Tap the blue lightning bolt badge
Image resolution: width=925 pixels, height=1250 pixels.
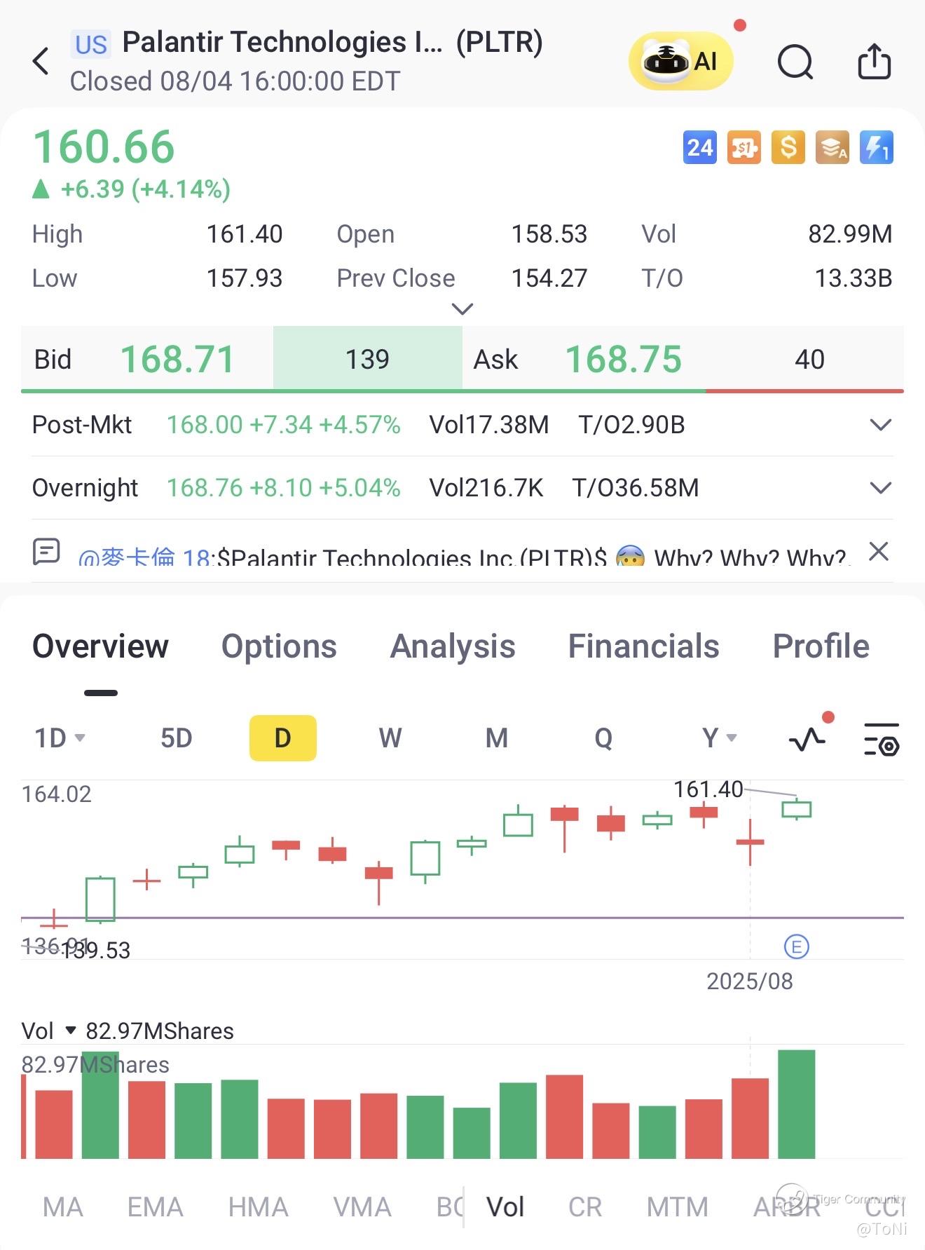[876, 148]
